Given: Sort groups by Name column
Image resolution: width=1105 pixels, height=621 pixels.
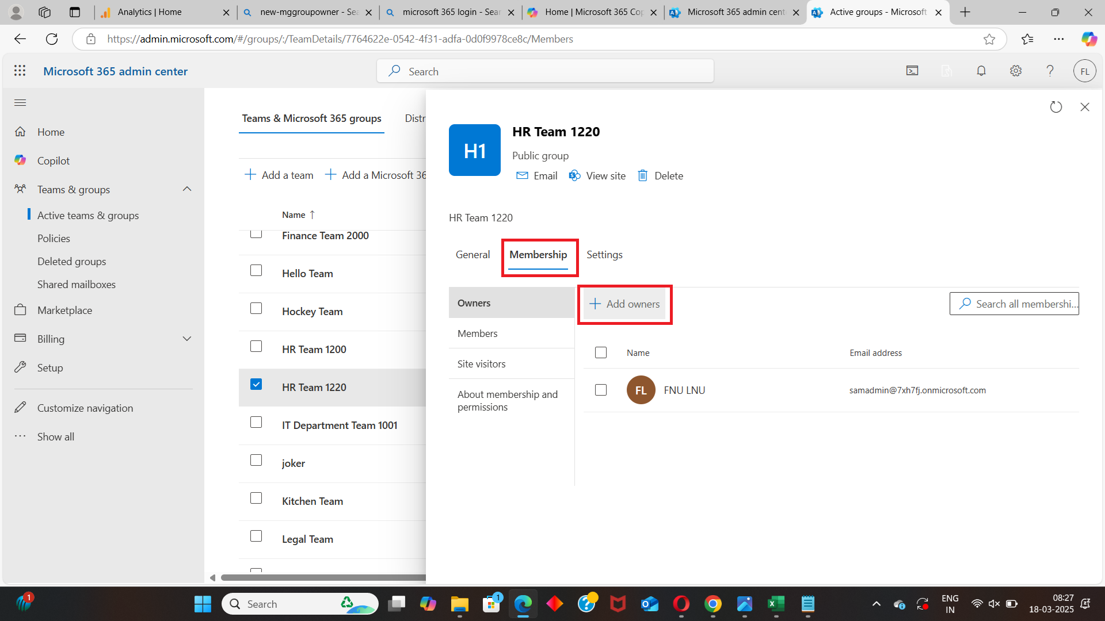Looking at the screenshot, I should tap(298, 214).
